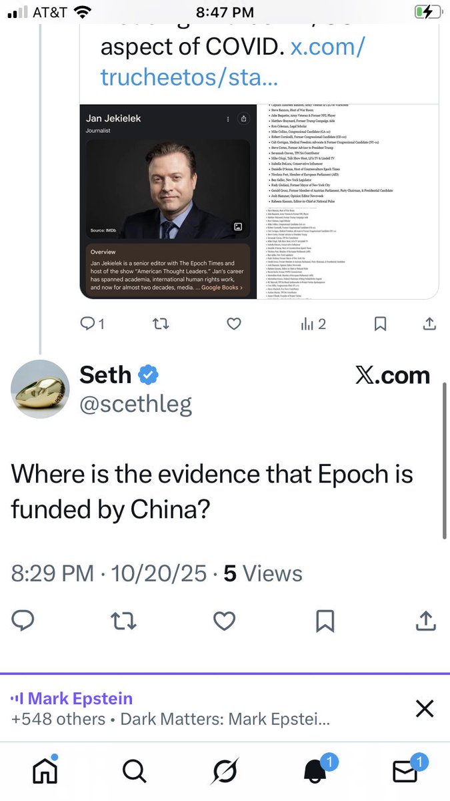View analytics for the upper tweet
Image resolution: width=450 pixels, height=801 pixels.
pyautogui.click(x=313, y=324)
